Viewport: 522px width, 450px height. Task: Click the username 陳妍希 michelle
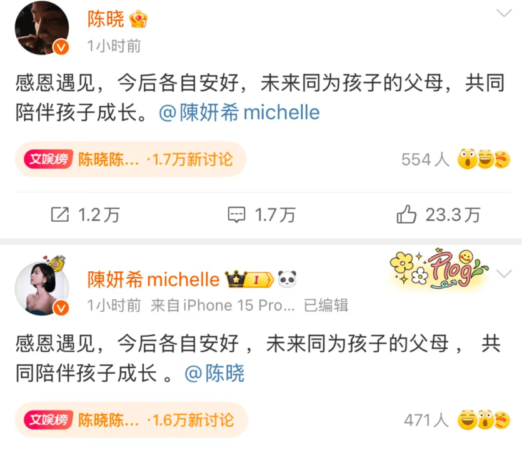point(153,279)
